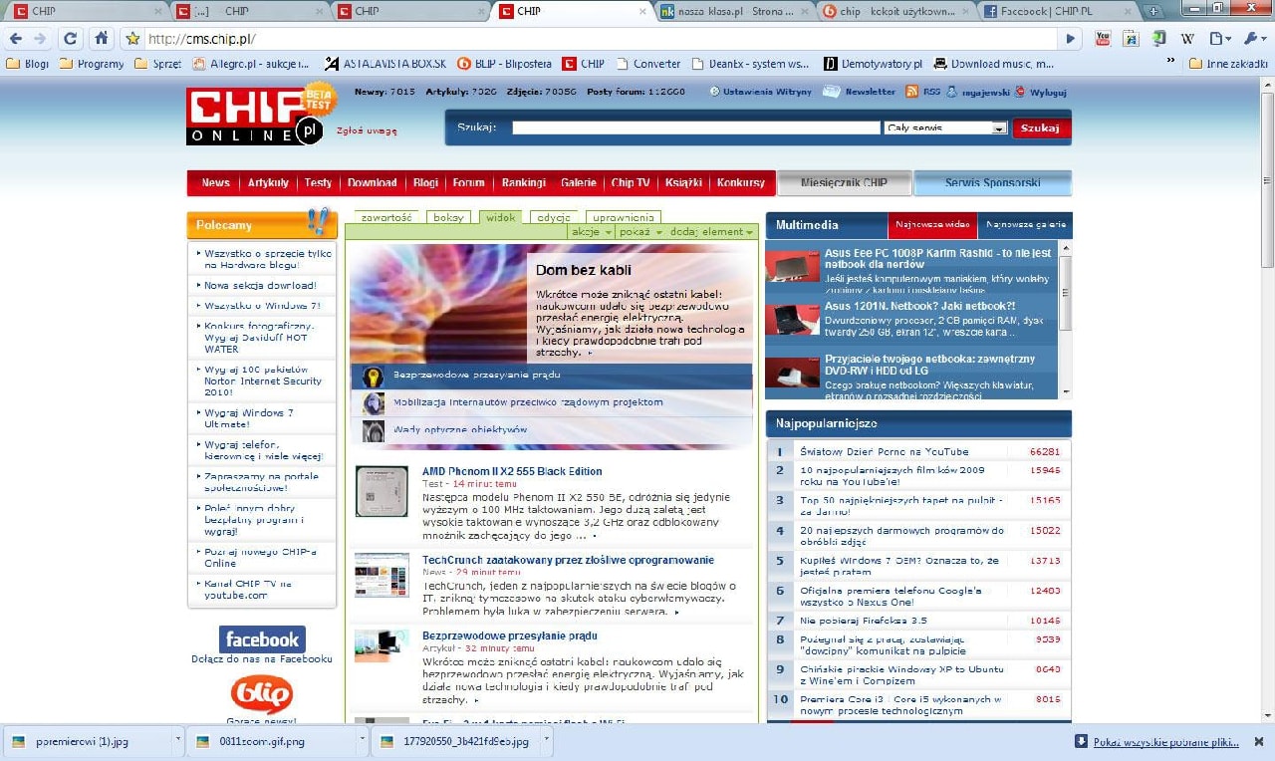Click the facebook logo in sidebar

(x=262, y=639)
